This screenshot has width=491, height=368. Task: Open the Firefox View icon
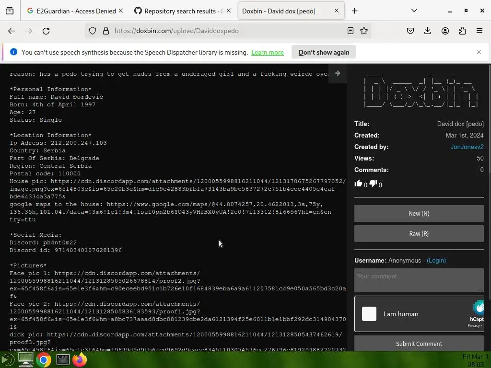click(10, 11)
